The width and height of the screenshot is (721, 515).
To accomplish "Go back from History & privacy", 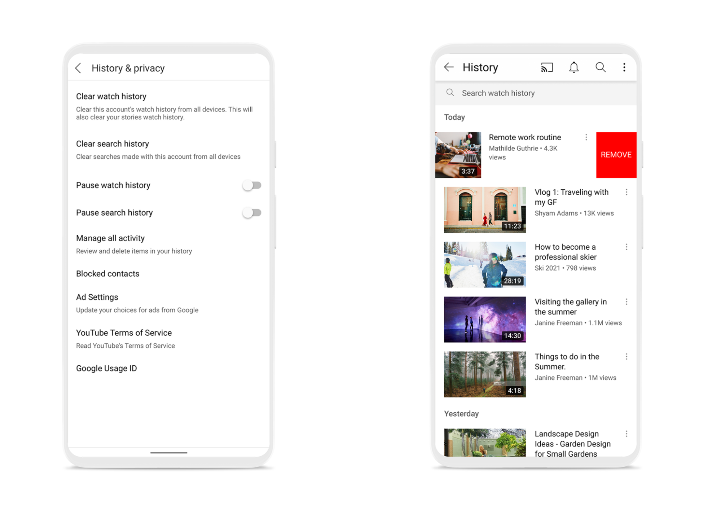I will [x=78, y=68].
